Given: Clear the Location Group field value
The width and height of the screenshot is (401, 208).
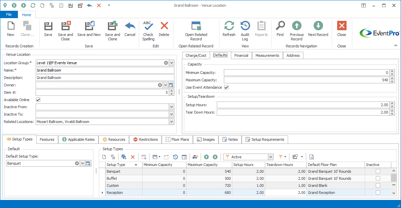Looking at the screenshot, I should 166,63.
